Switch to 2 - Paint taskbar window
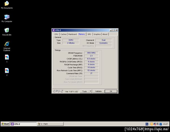 50,124
